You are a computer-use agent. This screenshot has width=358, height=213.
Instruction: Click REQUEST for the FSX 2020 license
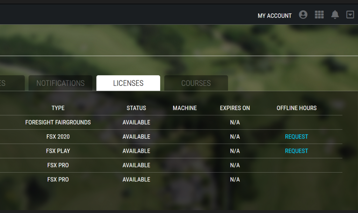pyautogui.click(x=296, y=137)
